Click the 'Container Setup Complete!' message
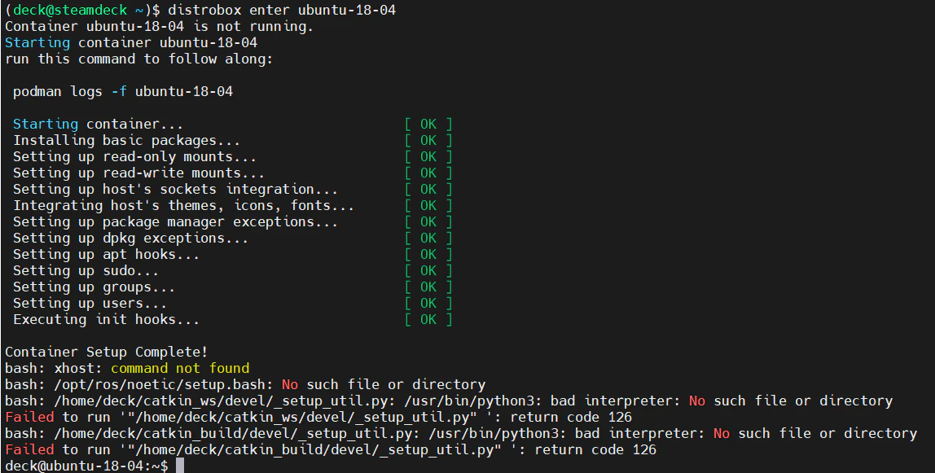 point(106,352)
